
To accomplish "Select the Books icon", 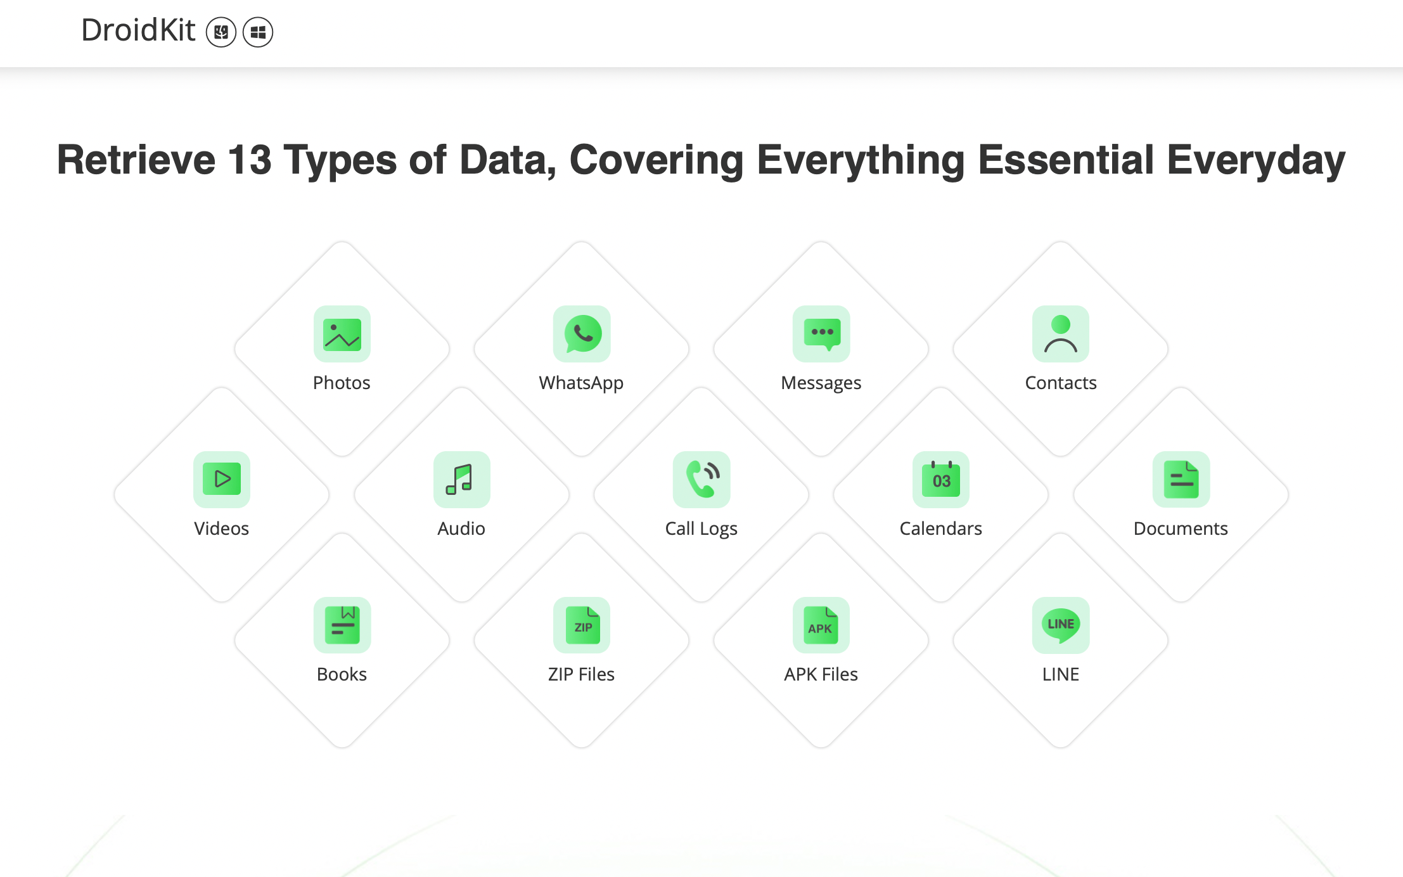I will (342, 625).
